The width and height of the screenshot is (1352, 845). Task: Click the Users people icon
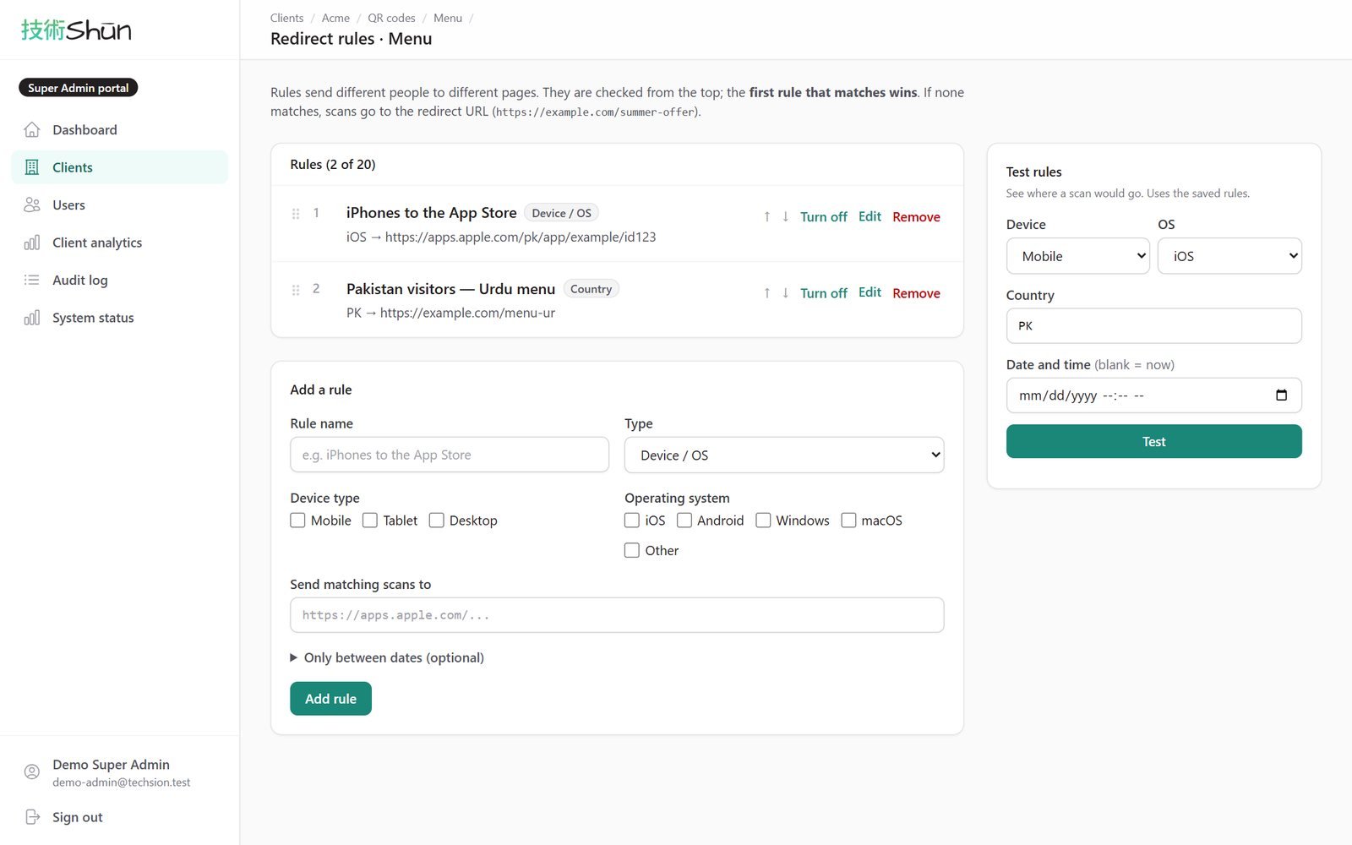(32, 204)
